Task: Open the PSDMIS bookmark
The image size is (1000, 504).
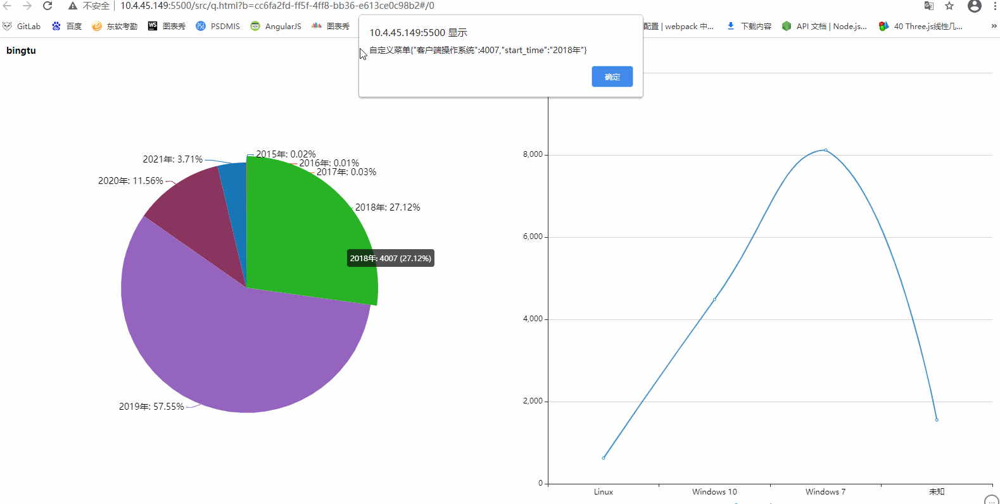Action: (x=218, y=26)
